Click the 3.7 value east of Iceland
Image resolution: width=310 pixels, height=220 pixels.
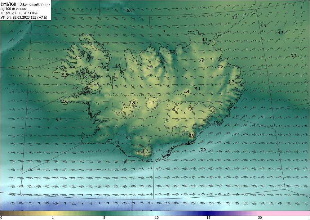[294, 56]
